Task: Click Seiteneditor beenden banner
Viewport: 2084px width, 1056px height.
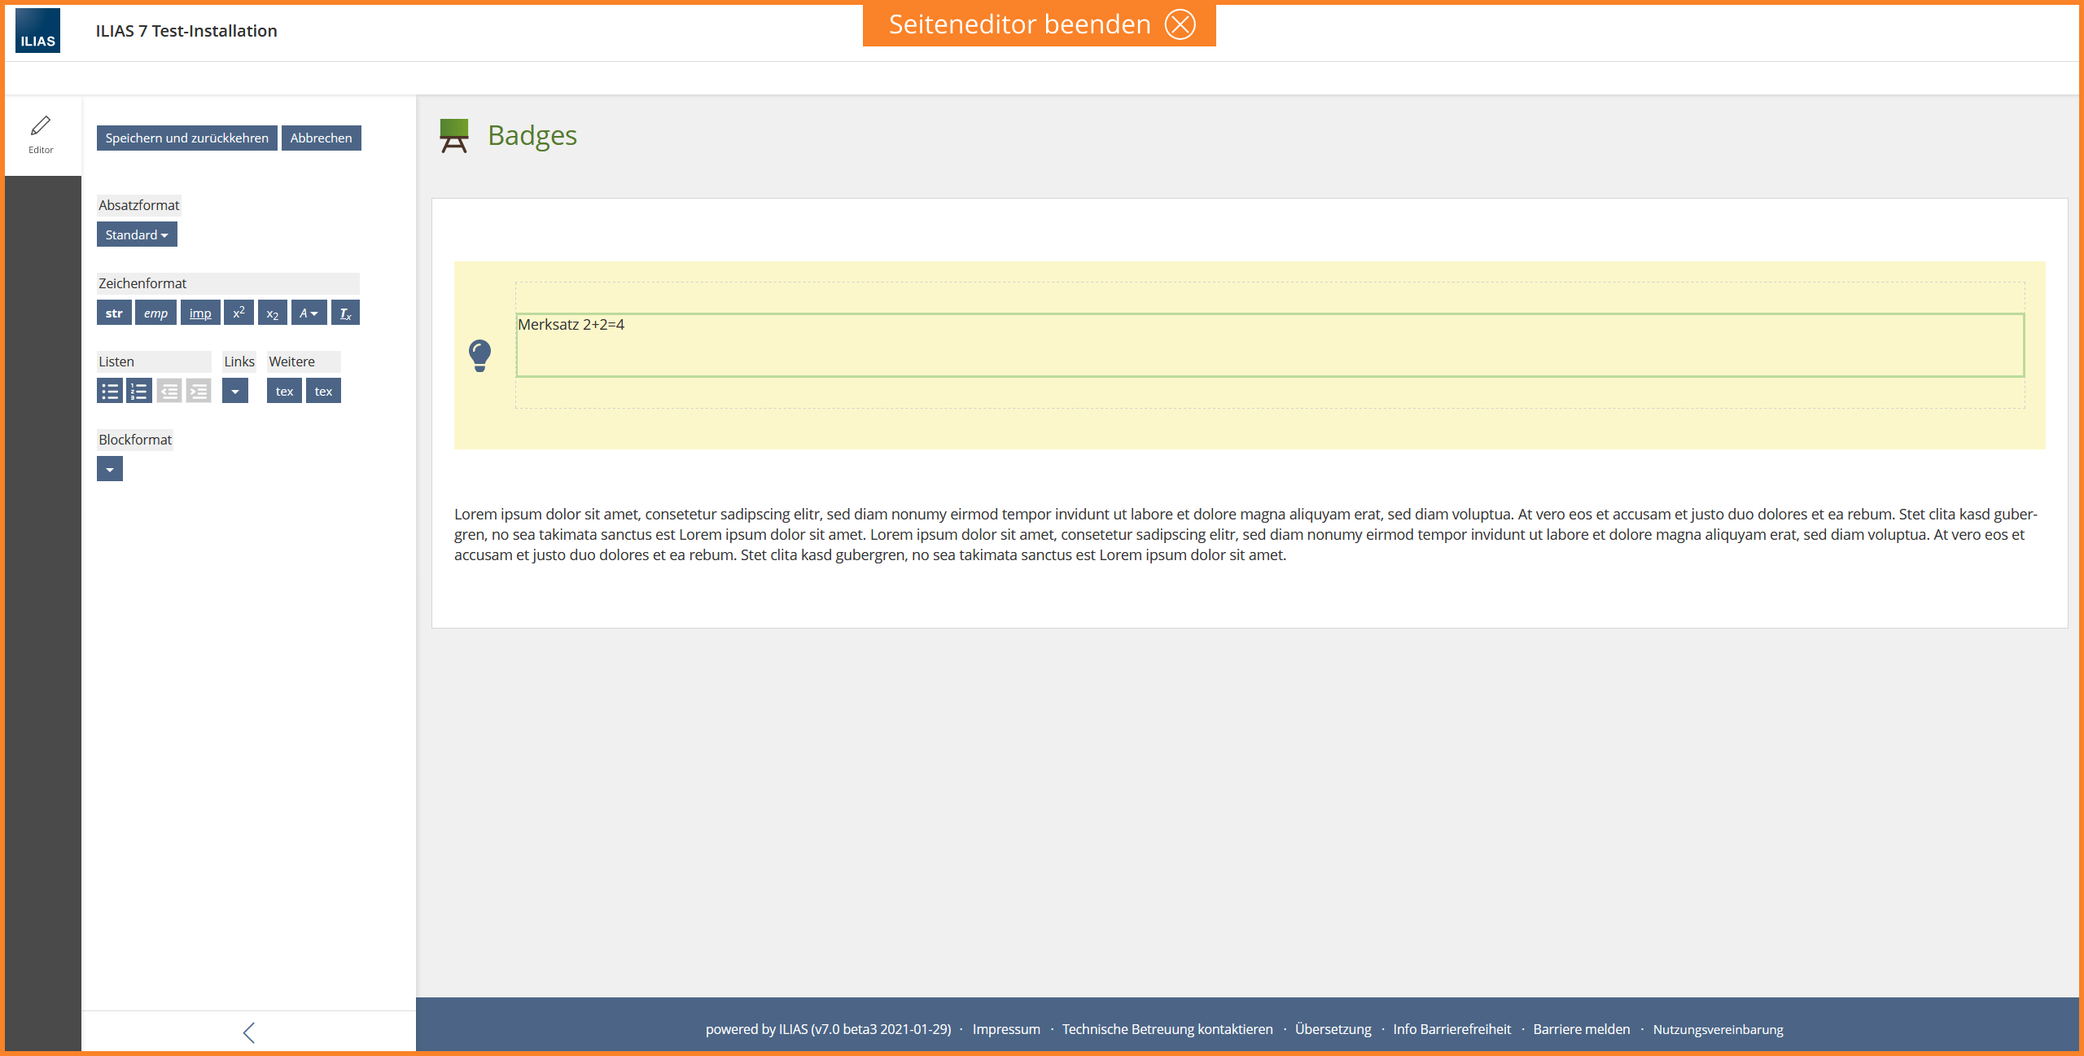Action: [x=1039, y=24]
